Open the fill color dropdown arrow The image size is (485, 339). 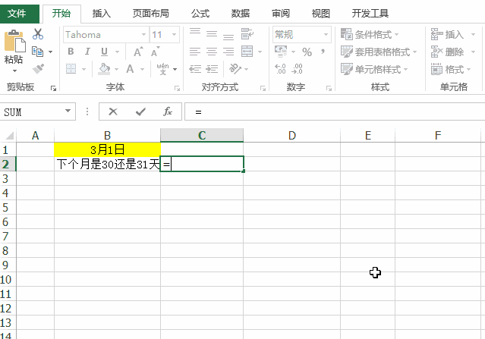(117, 69)
